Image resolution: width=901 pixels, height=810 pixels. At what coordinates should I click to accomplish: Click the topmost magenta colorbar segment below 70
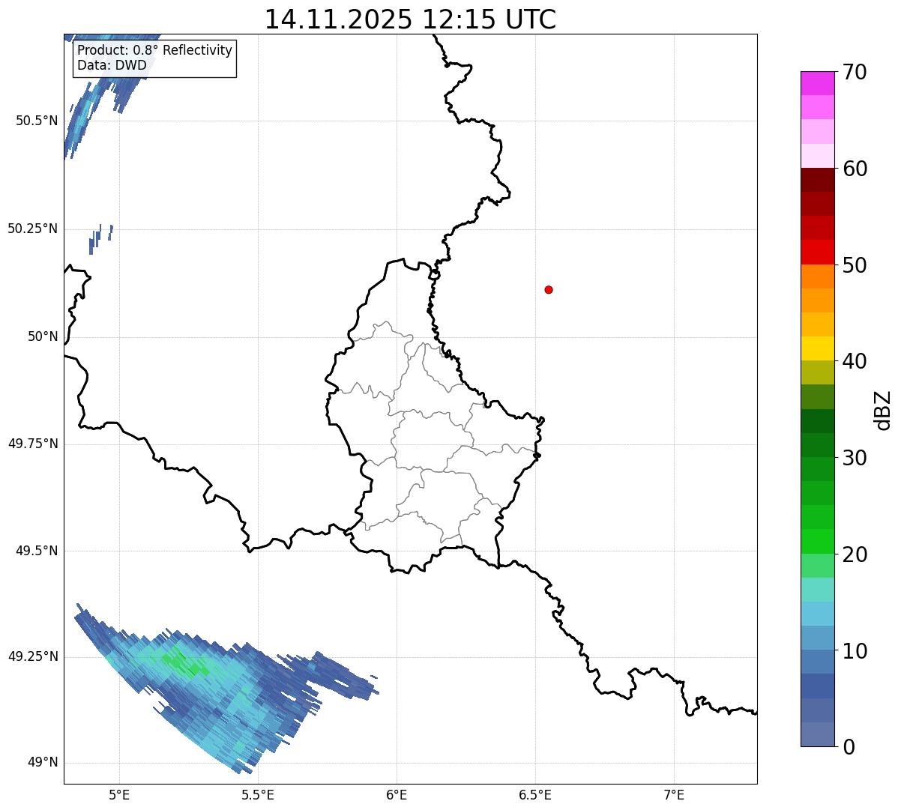coord(817,83)
